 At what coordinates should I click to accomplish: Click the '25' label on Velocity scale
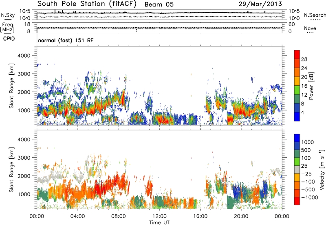[304, 166]
